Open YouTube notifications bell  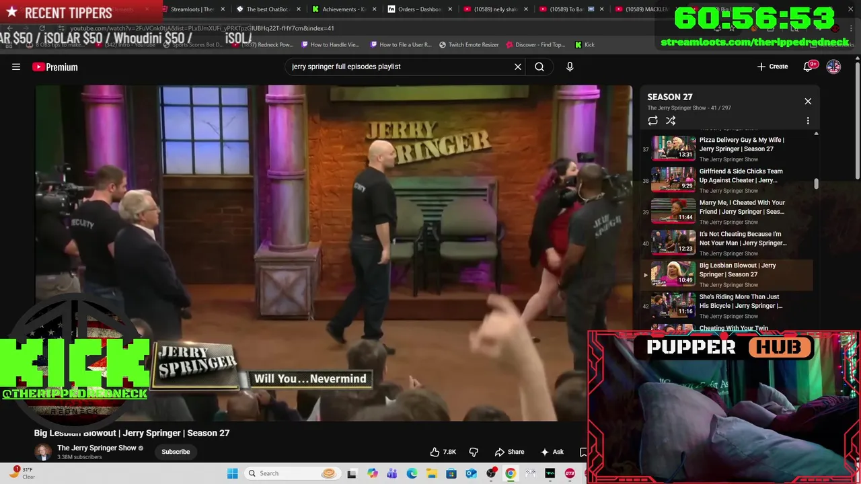809,67
